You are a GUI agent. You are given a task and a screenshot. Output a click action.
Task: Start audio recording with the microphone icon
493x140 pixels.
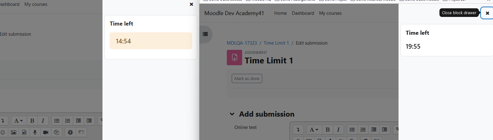coord(35,132)
